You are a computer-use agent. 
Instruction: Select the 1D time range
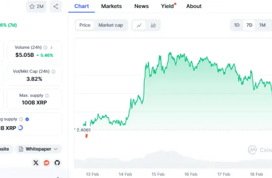237,25
